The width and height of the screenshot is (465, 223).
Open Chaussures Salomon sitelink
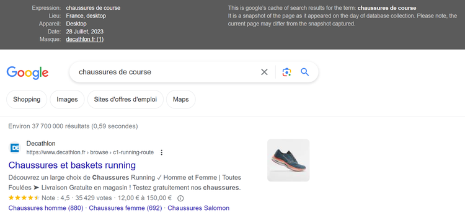point(198,208)
